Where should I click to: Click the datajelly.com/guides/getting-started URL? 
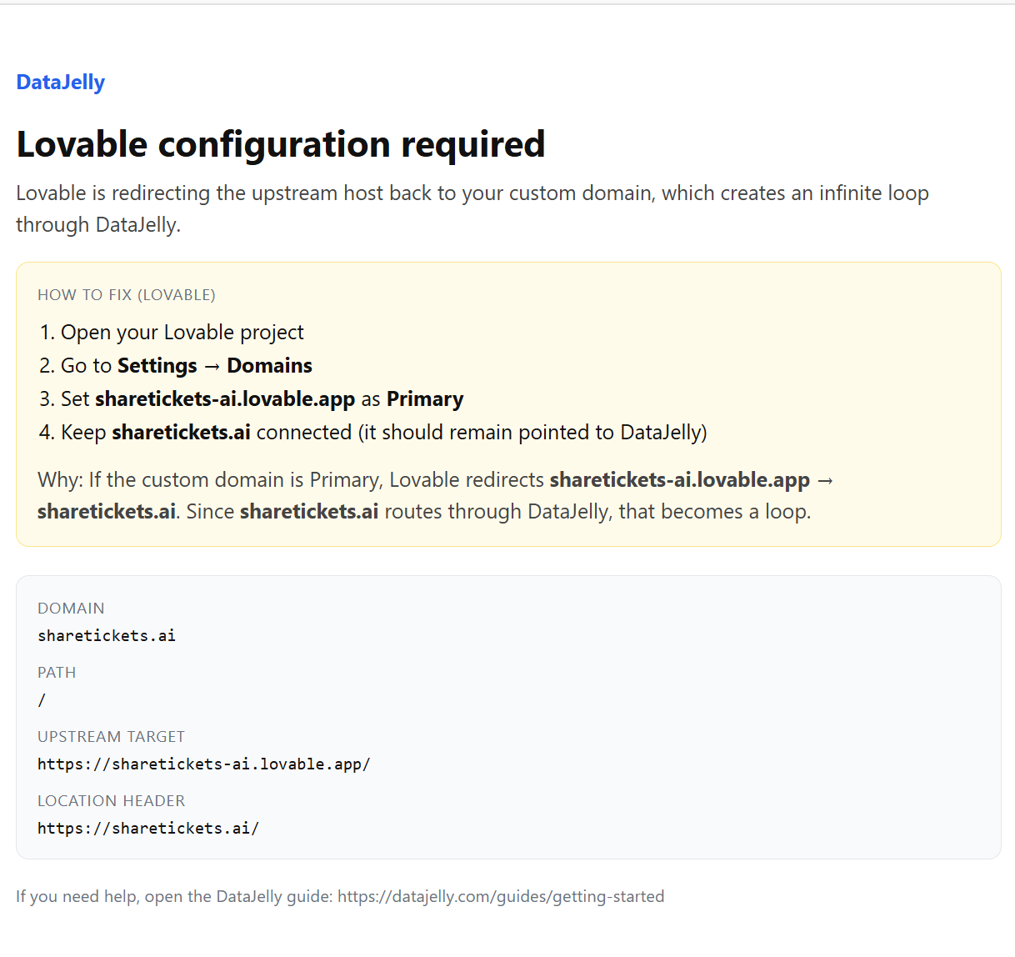[501, 897]
